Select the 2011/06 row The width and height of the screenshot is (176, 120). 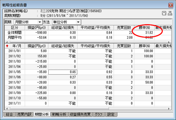click(88, 77)
